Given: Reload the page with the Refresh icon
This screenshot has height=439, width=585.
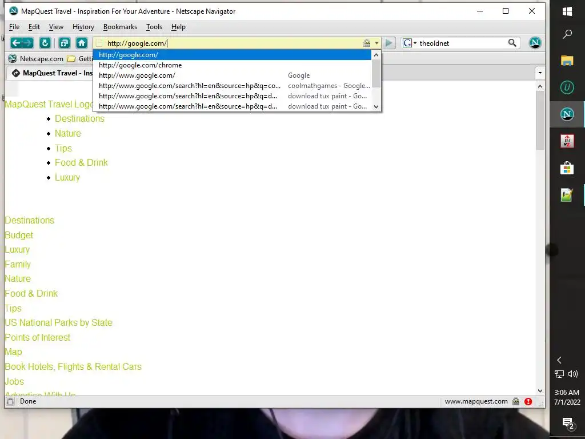Looking at the screenshot, I should pos(45,43).
